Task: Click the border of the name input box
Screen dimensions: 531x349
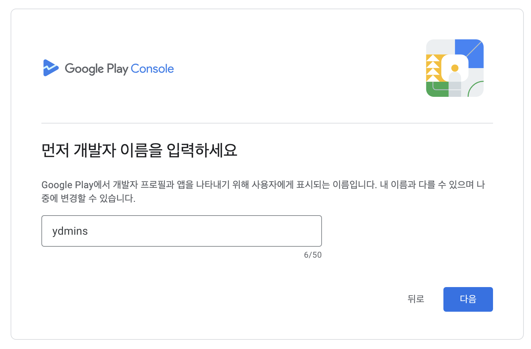Action: (x=181, y=216)
